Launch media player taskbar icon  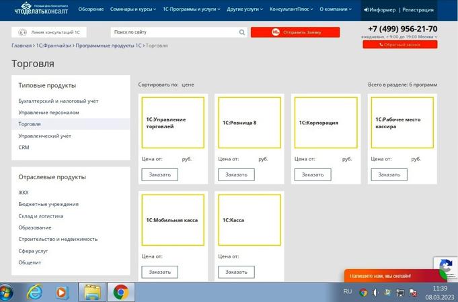(63, 293)
